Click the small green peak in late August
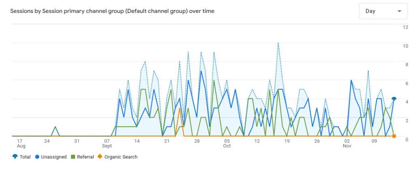 tap(56, 127)
